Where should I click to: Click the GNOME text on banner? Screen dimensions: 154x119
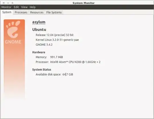tap(13, 42)
